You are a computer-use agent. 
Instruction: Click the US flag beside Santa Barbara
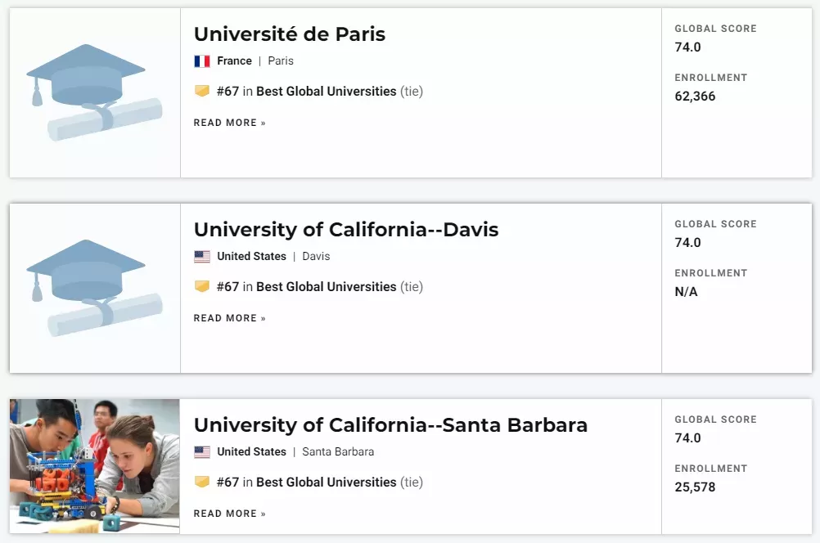coord(202,452)
